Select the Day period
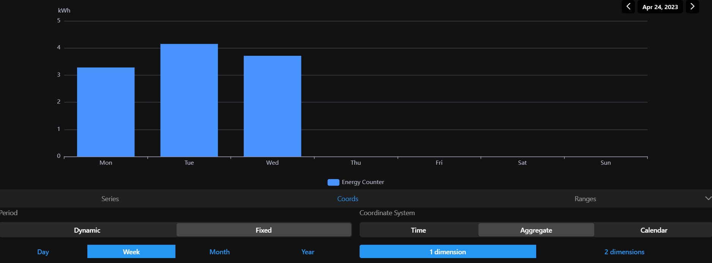 (43, 252)
